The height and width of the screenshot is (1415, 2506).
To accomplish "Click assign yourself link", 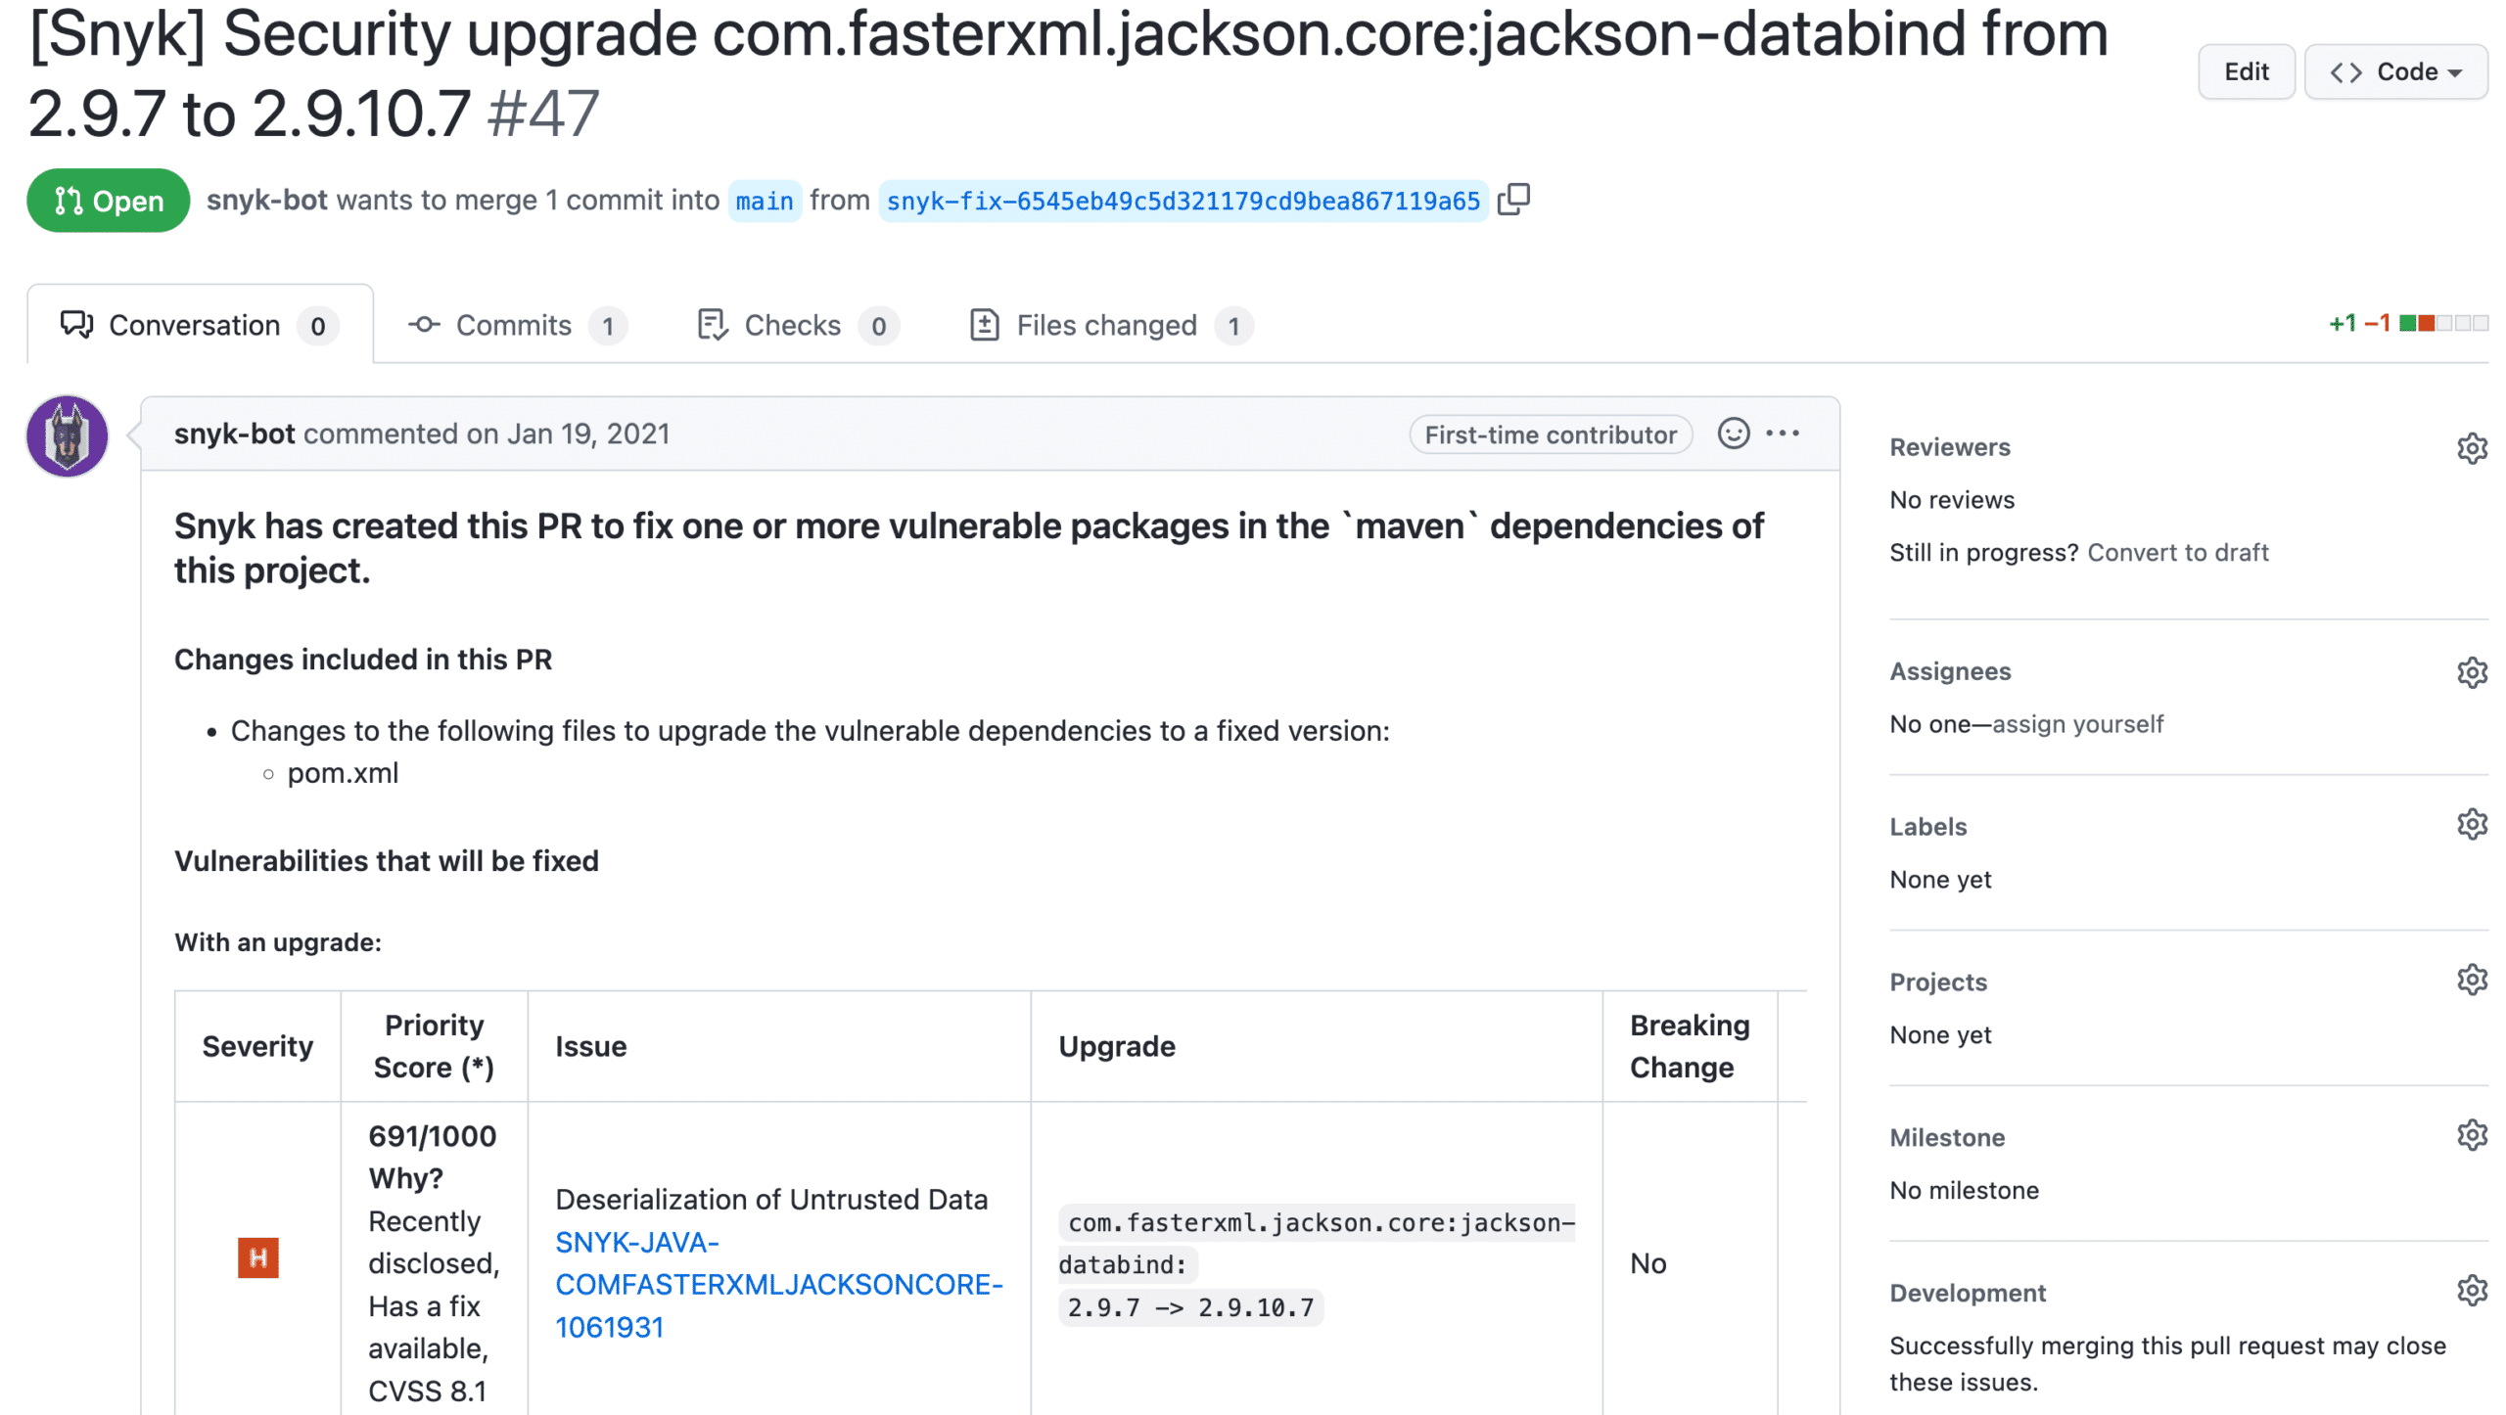I will click(2077, 724).
